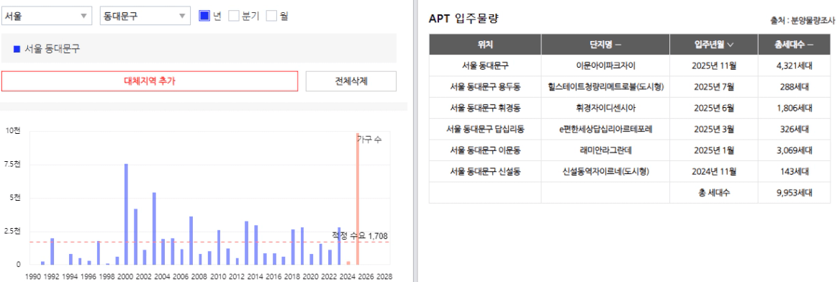Sort by the 총세대수 column header
Screen dimensions: 837x282
794,45
